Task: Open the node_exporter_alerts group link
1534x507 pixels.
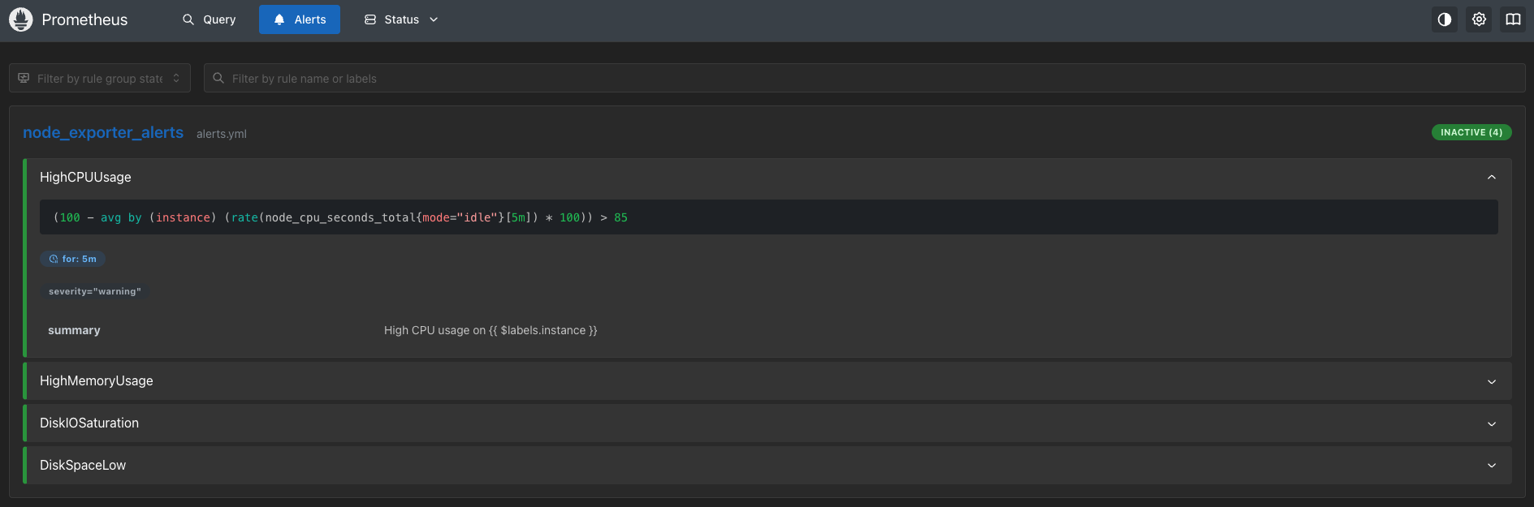Action: tap(103, 133)
